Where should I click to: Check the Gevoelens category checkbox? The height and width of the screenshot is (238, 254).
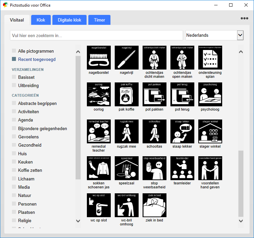(14, 136)
